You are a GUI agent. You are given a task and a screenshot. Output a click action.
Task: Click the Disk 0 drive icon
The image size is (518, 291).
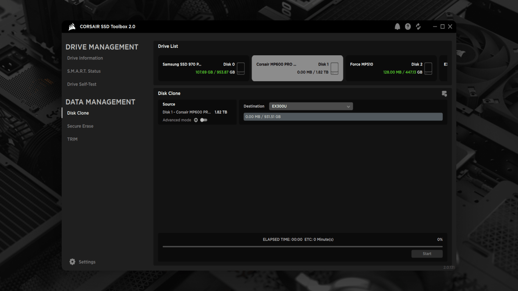click(x=241, y=68)
